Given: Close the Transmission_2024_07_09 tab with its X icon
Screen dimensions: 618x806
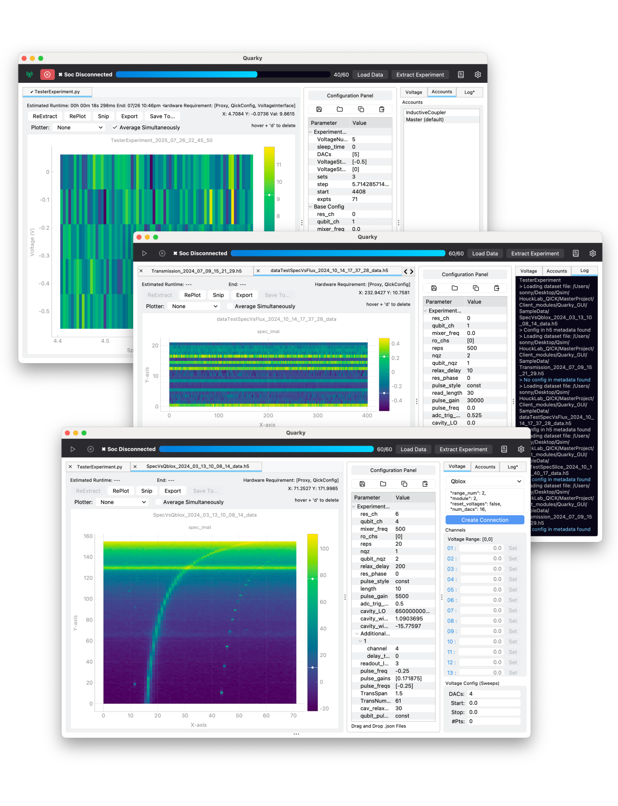Looking at the screenshot, I should pyautogui.click(x=141, y=271).
